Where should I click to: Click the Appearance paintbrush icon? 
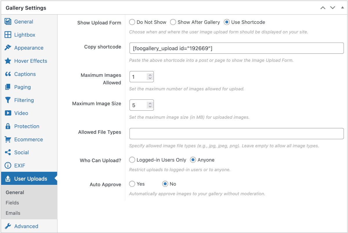(7, 48)
